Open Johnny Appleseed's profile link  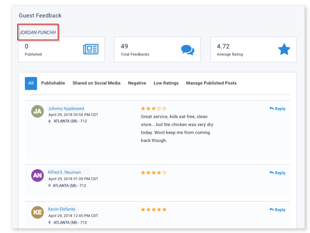(x=66, y=108)
